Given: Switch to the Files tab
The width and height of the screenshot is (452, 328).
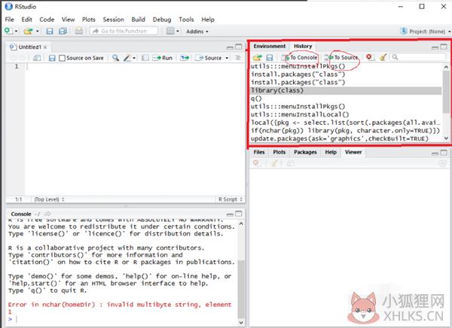Looking at the screenshot, I should 259,152.
